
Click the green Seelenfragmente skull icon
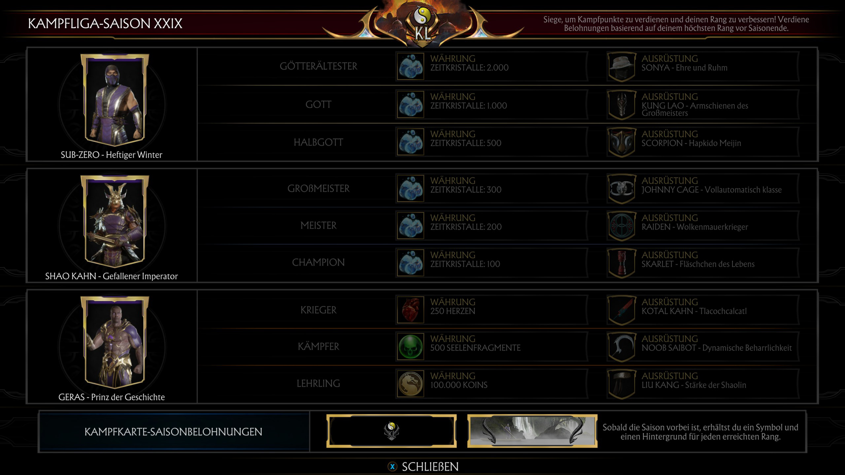tap(411, 346)
